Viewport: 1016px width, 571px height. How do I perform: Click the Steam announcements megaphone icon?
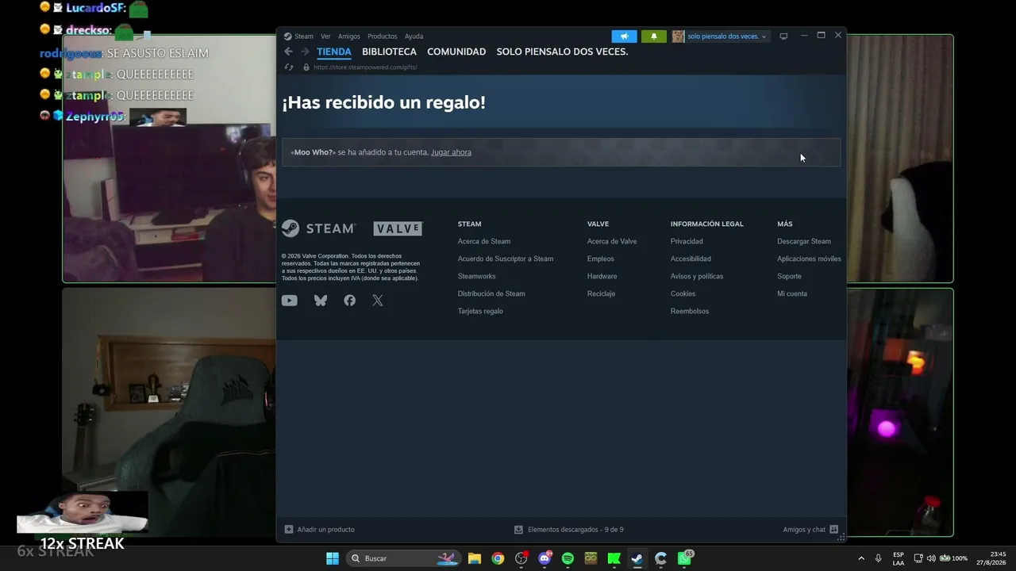pos(624,36)
